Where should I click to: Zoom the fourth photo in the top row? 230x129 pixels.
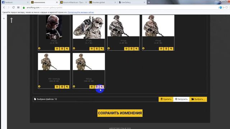171,49
